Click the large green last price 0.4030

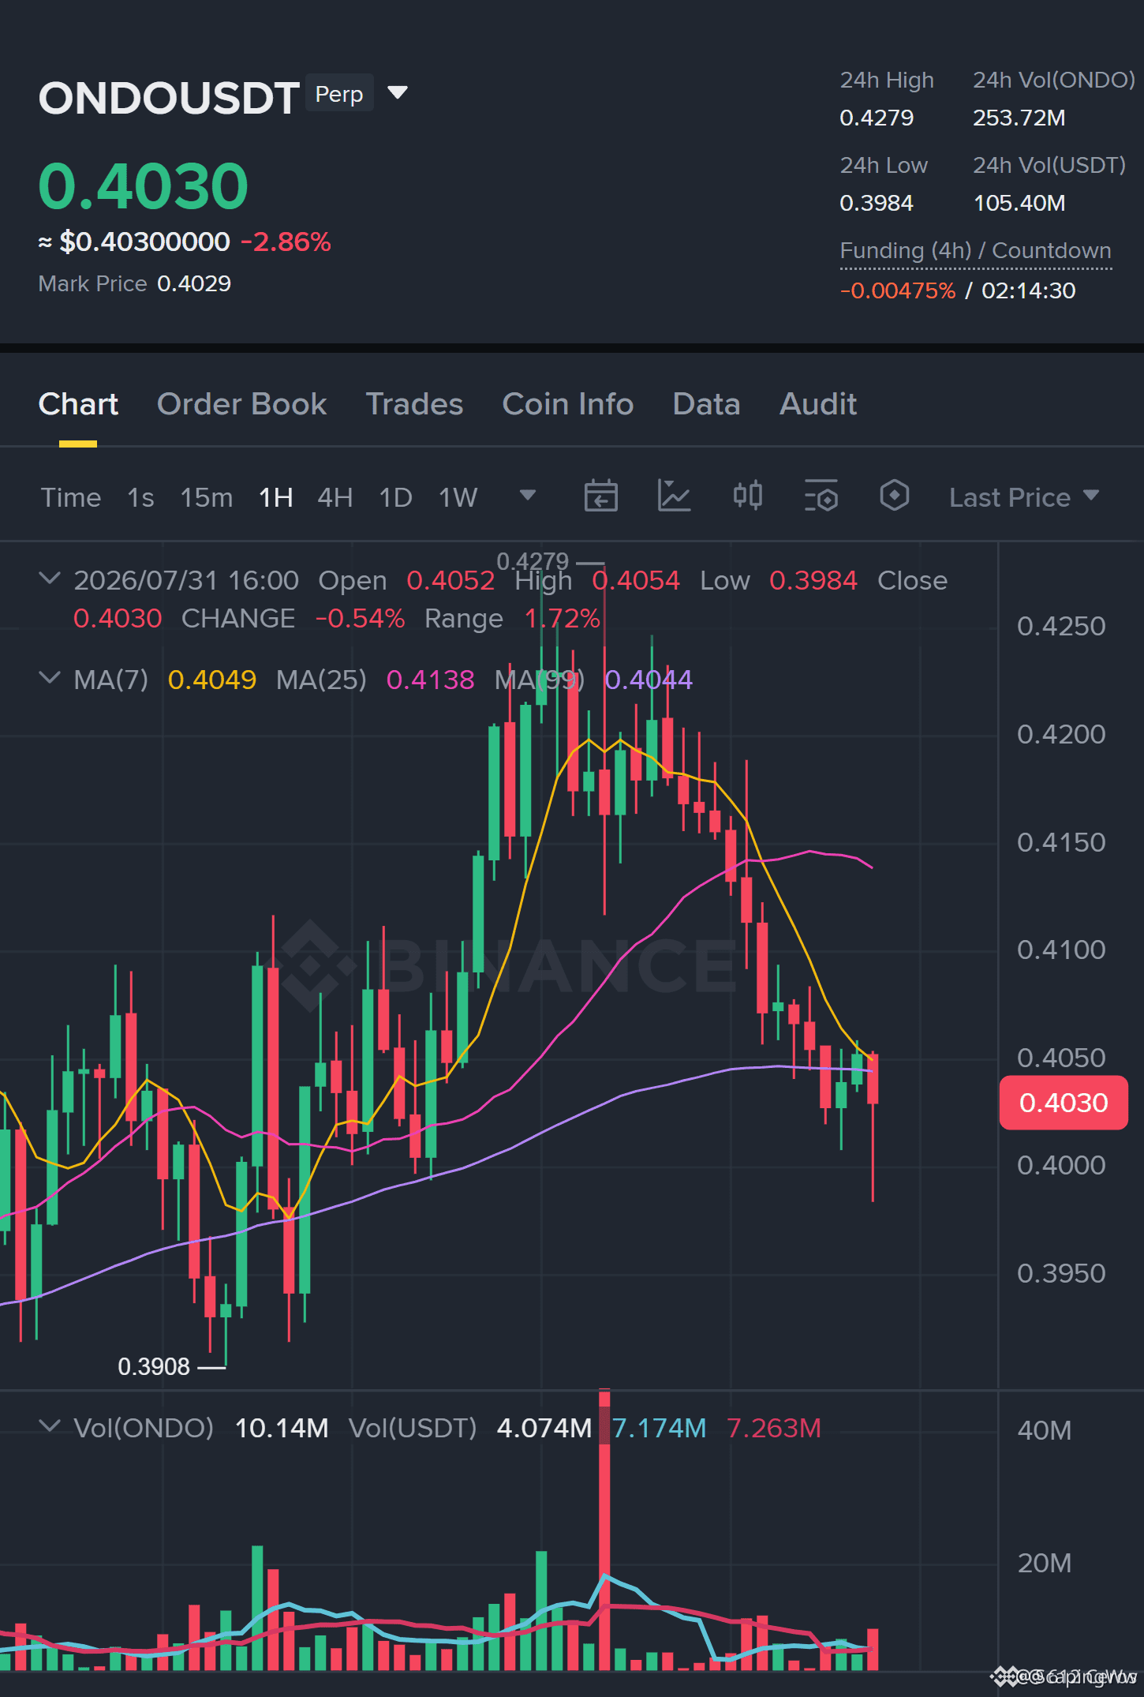pos(144,186)
